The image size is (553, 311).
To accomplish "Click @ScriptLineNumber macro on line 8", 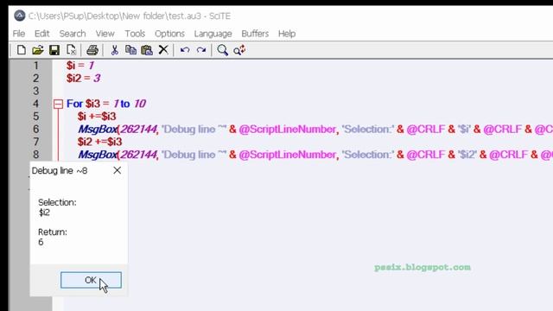I will tap(288, 155).
